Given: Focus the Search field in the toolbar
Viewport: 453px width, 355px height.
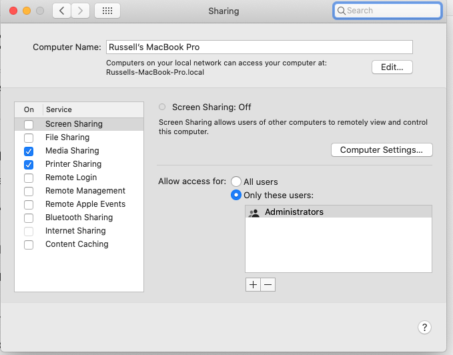Looking at the screenshot, I should [388, 11].
